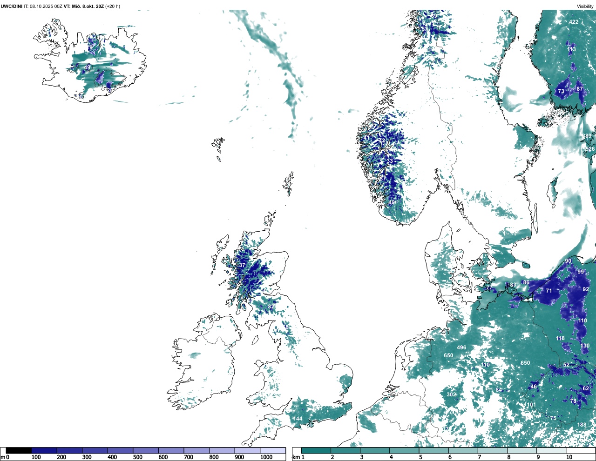Click the '496' visibility value
Viewport: 596px width, 461px height.
click(461, 348)
